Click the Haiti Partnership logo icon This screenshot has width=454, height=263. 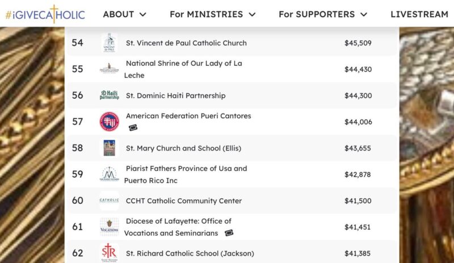click(x=109, y=95)
